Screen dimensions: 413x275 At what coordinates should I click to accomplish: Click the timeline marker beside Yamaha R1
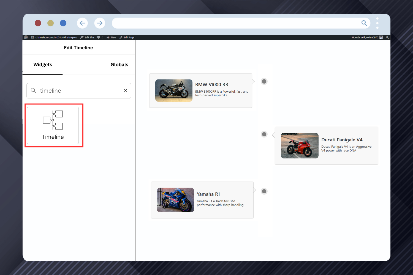click(264, 191)
